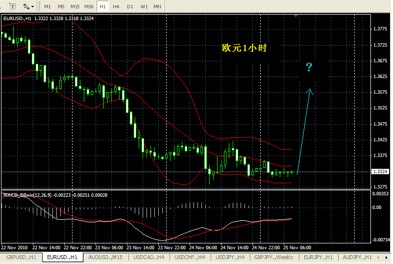Screen dimensions: 393x264
Task: Click the EURUSD.,H1 chart title text
Action: (17, 18)
